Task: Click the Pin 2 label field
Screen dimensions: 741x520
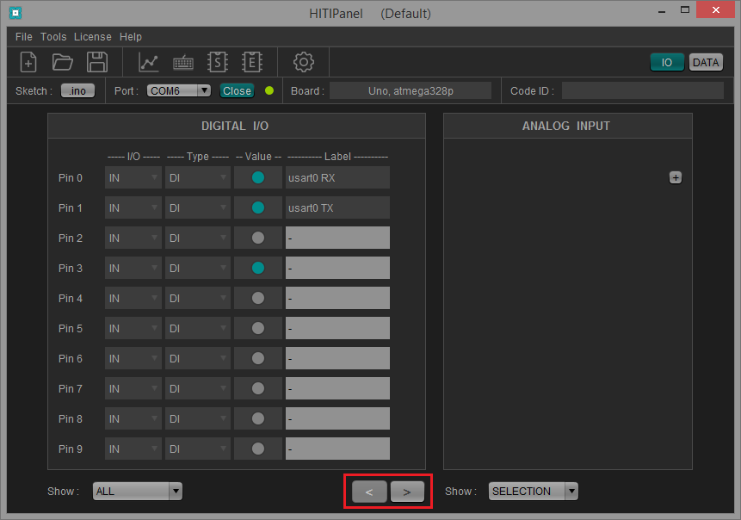Action: pos(337,238)
